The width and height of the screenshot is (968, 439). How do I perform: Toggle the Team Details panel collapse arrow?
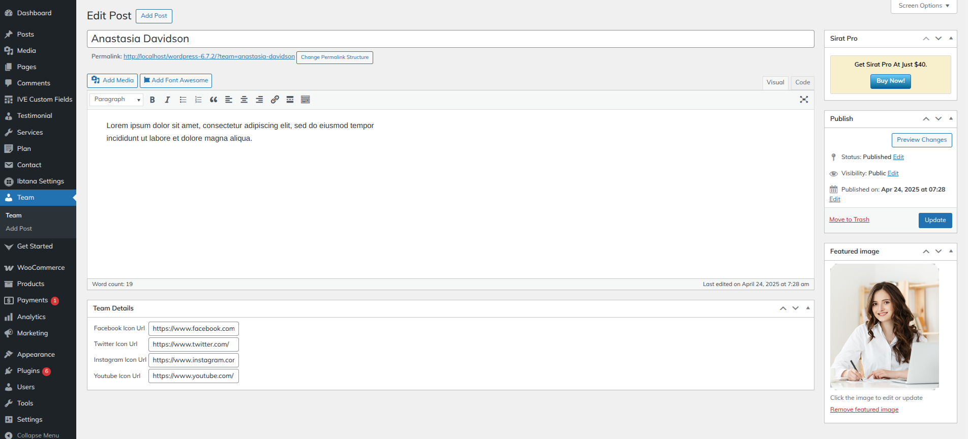click(x=808, y=308)
